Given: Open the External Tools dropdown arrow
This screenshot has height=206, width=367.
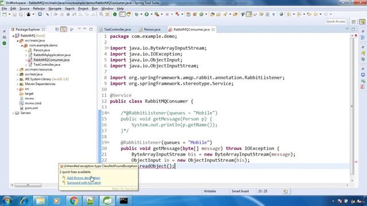Looking at the screenshot, I should click(162, 14).
